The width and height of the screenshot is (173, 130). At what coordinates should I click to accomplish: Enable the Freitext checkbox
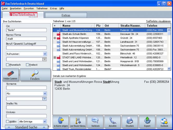(27, 65)
